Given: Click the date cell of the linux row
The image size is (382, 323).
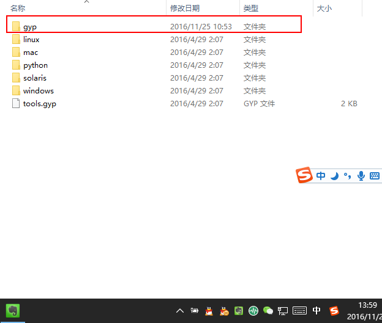Looking at the screenshot, I should 197,40.
